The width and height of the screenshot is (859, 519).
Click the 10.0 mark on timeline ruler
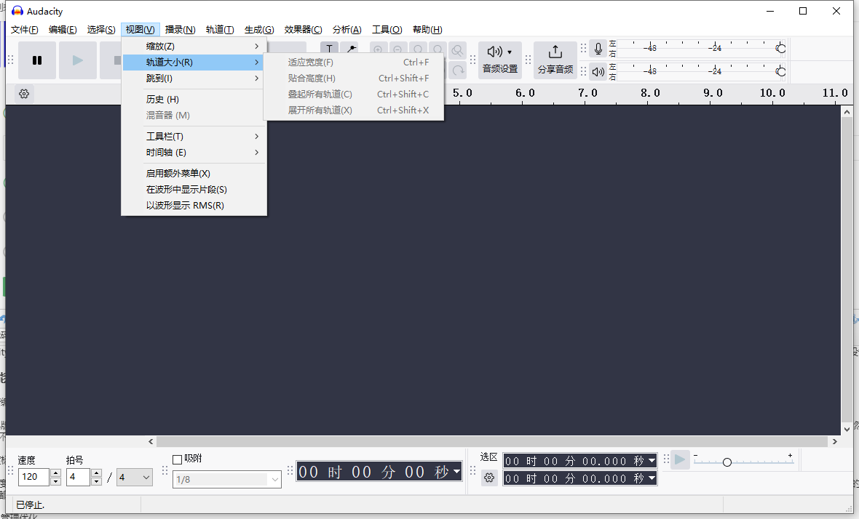[x=772, y=93]
